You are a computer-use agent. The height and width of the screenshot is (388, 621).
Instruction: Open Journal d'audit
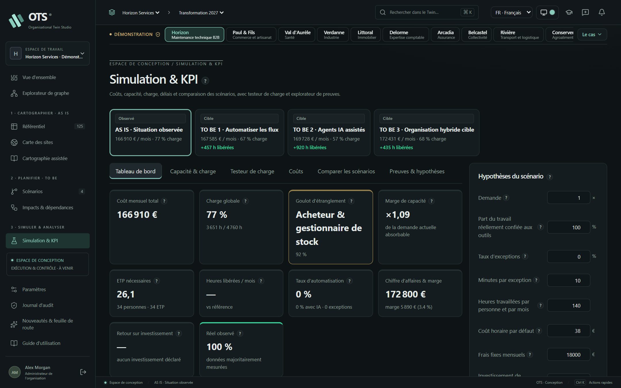[47, 306]
